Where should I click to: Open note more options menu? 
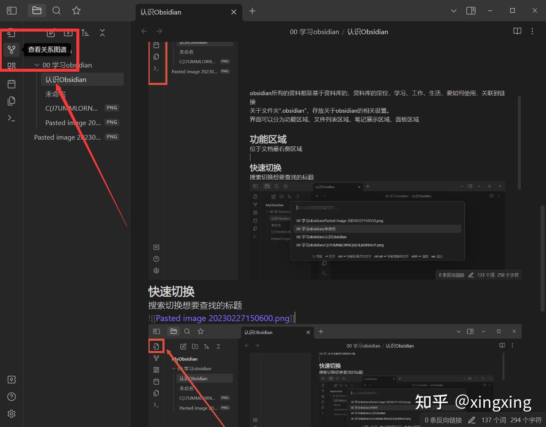(x=532, y=31)
